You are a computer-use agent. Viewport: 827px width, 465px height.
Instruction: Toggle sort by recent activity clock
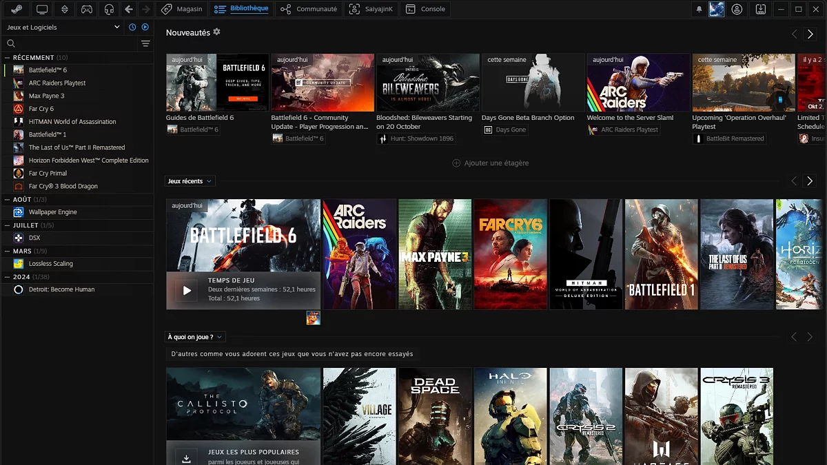pyautogui.click(x=132, y=28)
